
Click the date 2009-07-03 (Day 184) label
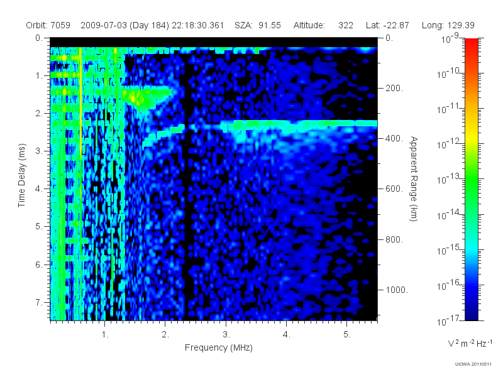click(126, 25)
